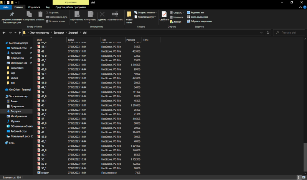Copy path with Скопировать путь
The image size is (307, 180).
pyautogui.click(x=56, y=17)
